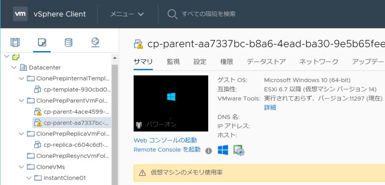The height and width of the screenshot is (185, 385).
Task: Collapse ClonePrepReplicaVmFol... folder
Action: click(21, 134)
